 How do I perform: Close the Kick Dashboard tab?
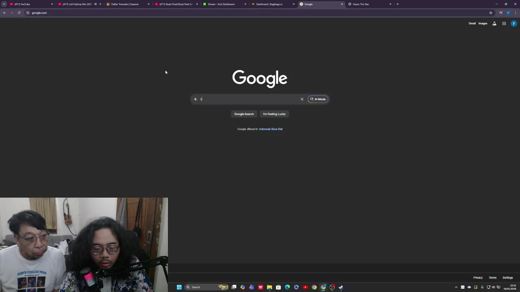tap(245, 4)
